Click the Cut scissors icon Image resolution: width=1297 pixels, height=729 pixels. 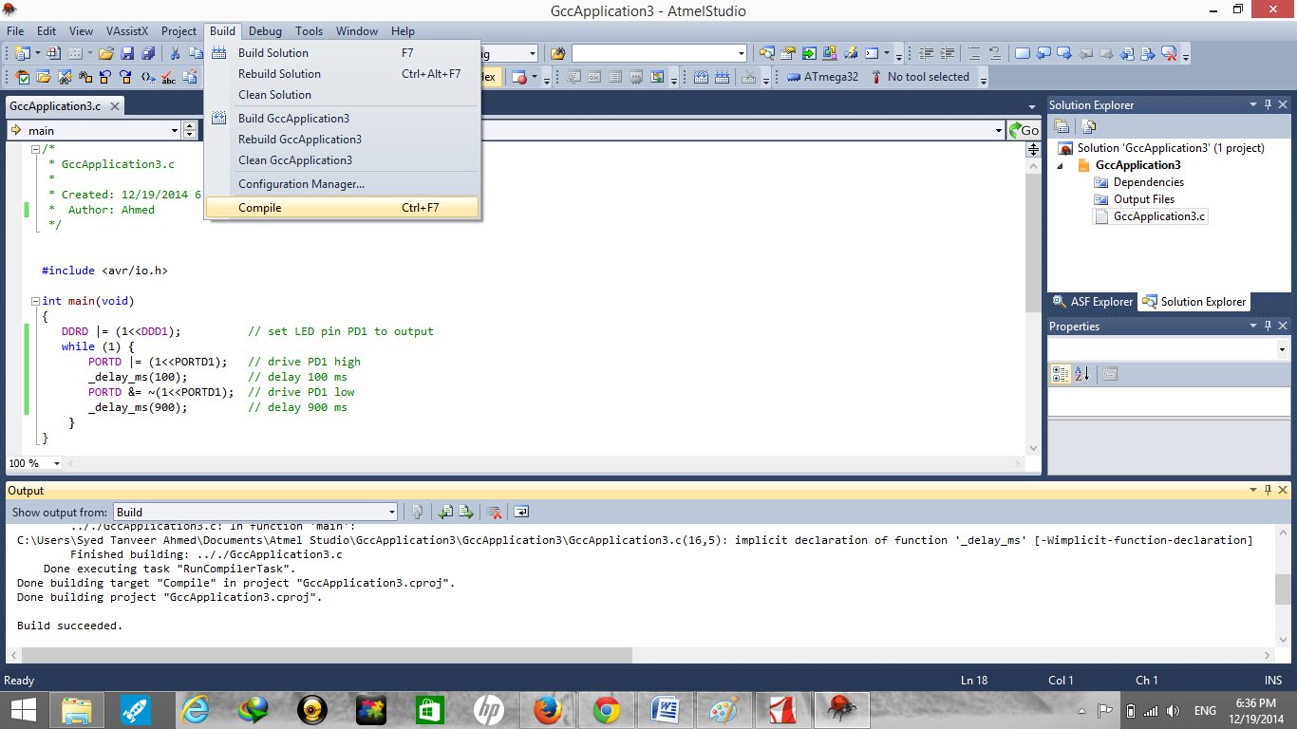pos(175,54)
